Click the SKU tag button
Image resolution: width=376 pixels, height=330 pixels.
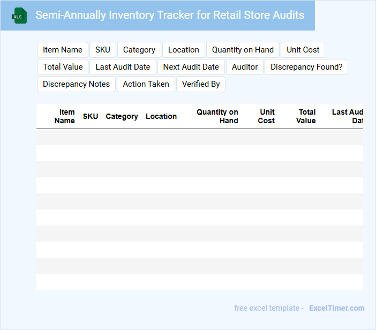click(x=103, y=50)
